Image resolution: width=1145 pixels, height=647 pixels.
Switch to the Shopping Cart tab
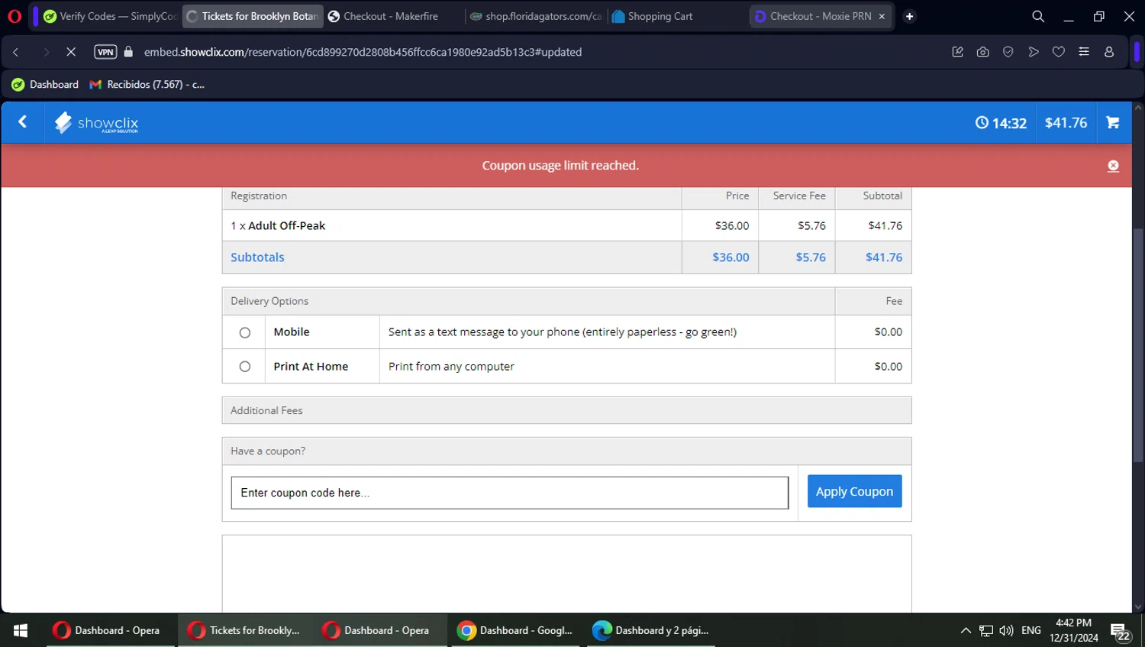678,16
